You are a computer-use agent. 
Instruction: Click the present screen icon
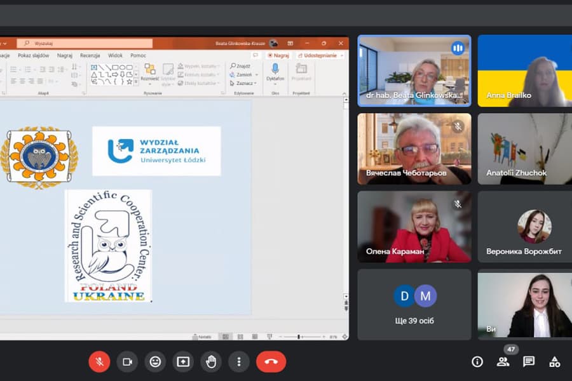coord(183,361)
